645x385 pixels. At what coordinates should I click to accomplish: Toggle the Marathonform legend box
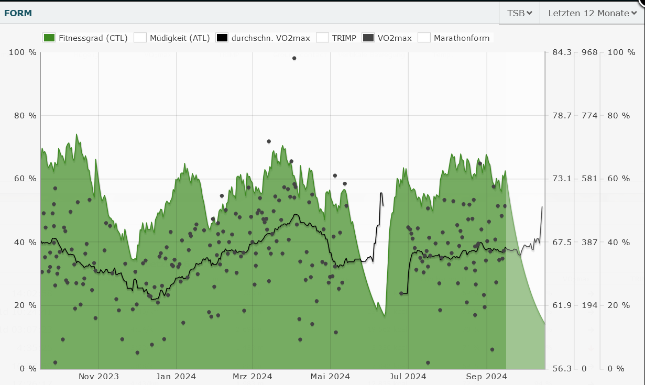[424, 38]
